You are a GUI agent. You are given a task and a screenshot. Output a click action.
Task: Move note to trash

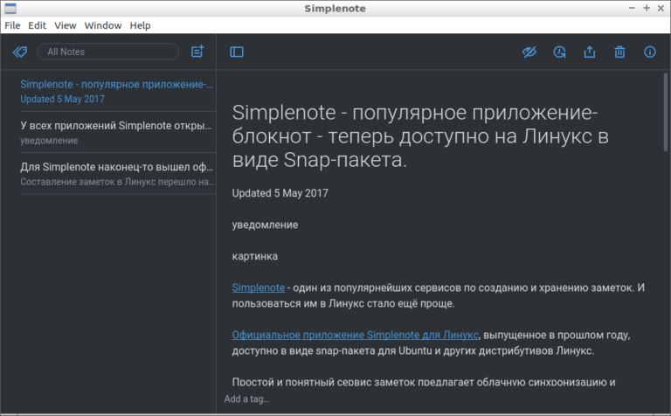pyautogui.click(x=619, y=52)
